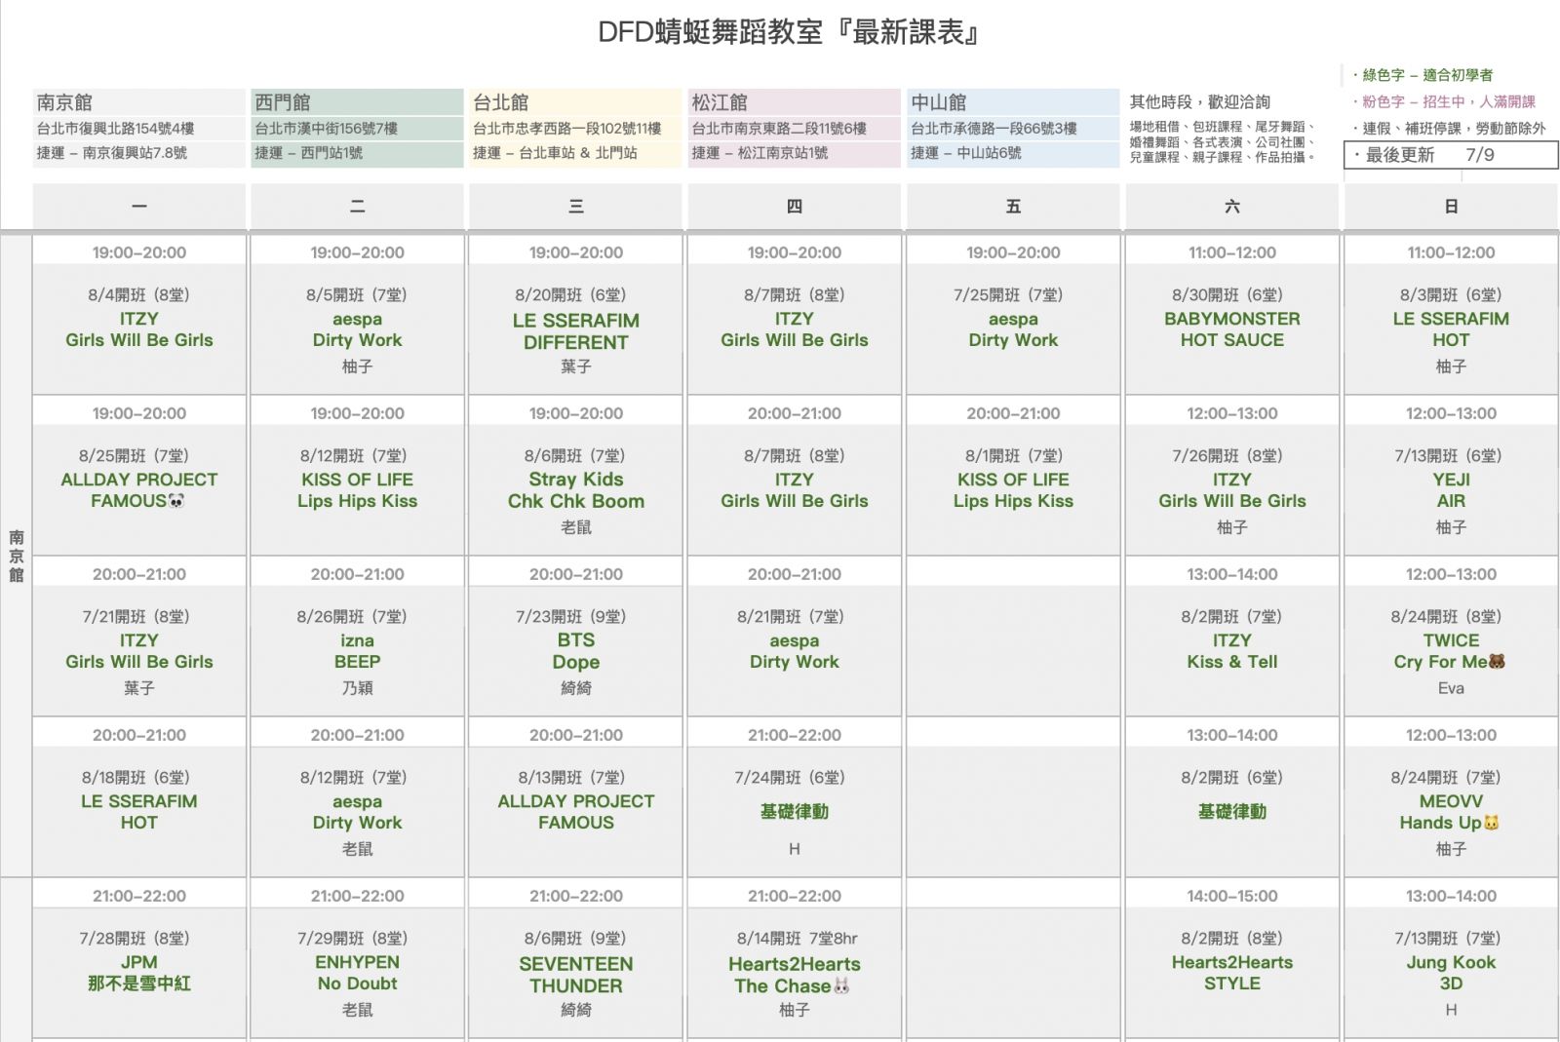Click Jung Kook 3D class
This screenshot has width=1560, height=1042.
pos(1451,973)
